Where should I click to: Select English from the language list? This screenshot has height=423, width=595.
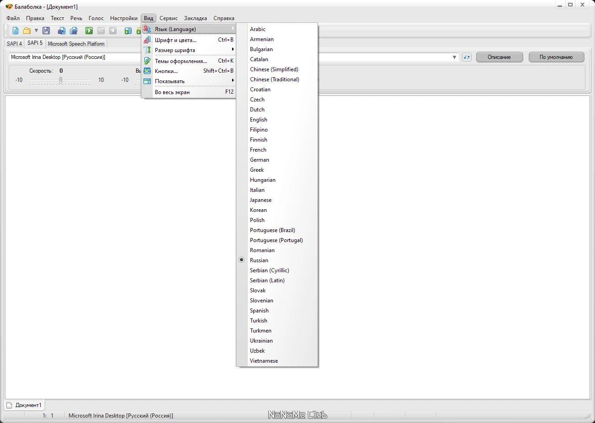277,120
